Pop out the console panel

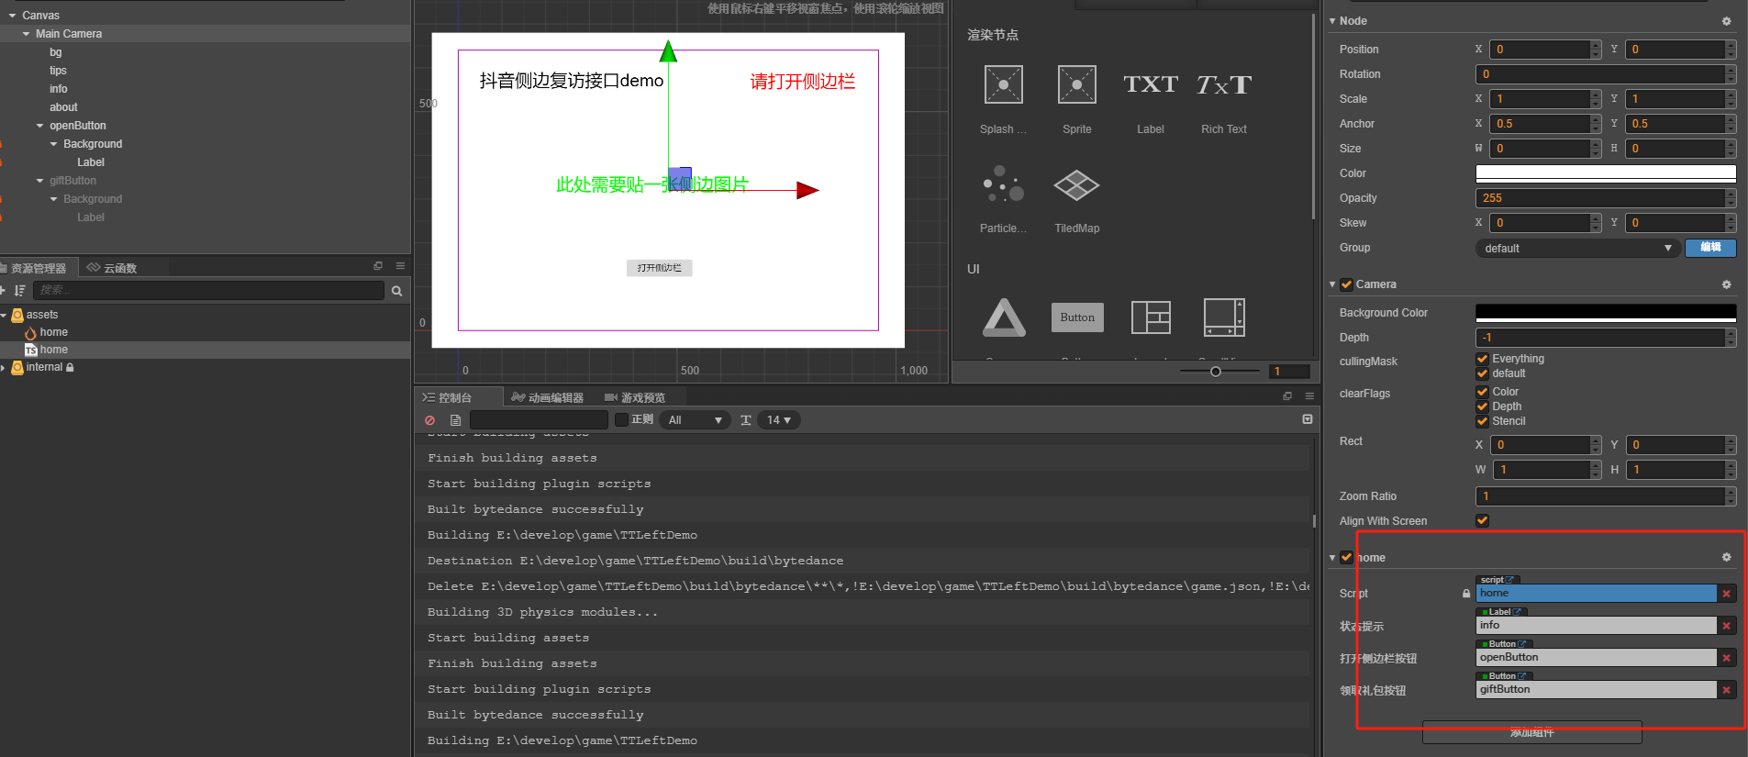(1287, 396)
